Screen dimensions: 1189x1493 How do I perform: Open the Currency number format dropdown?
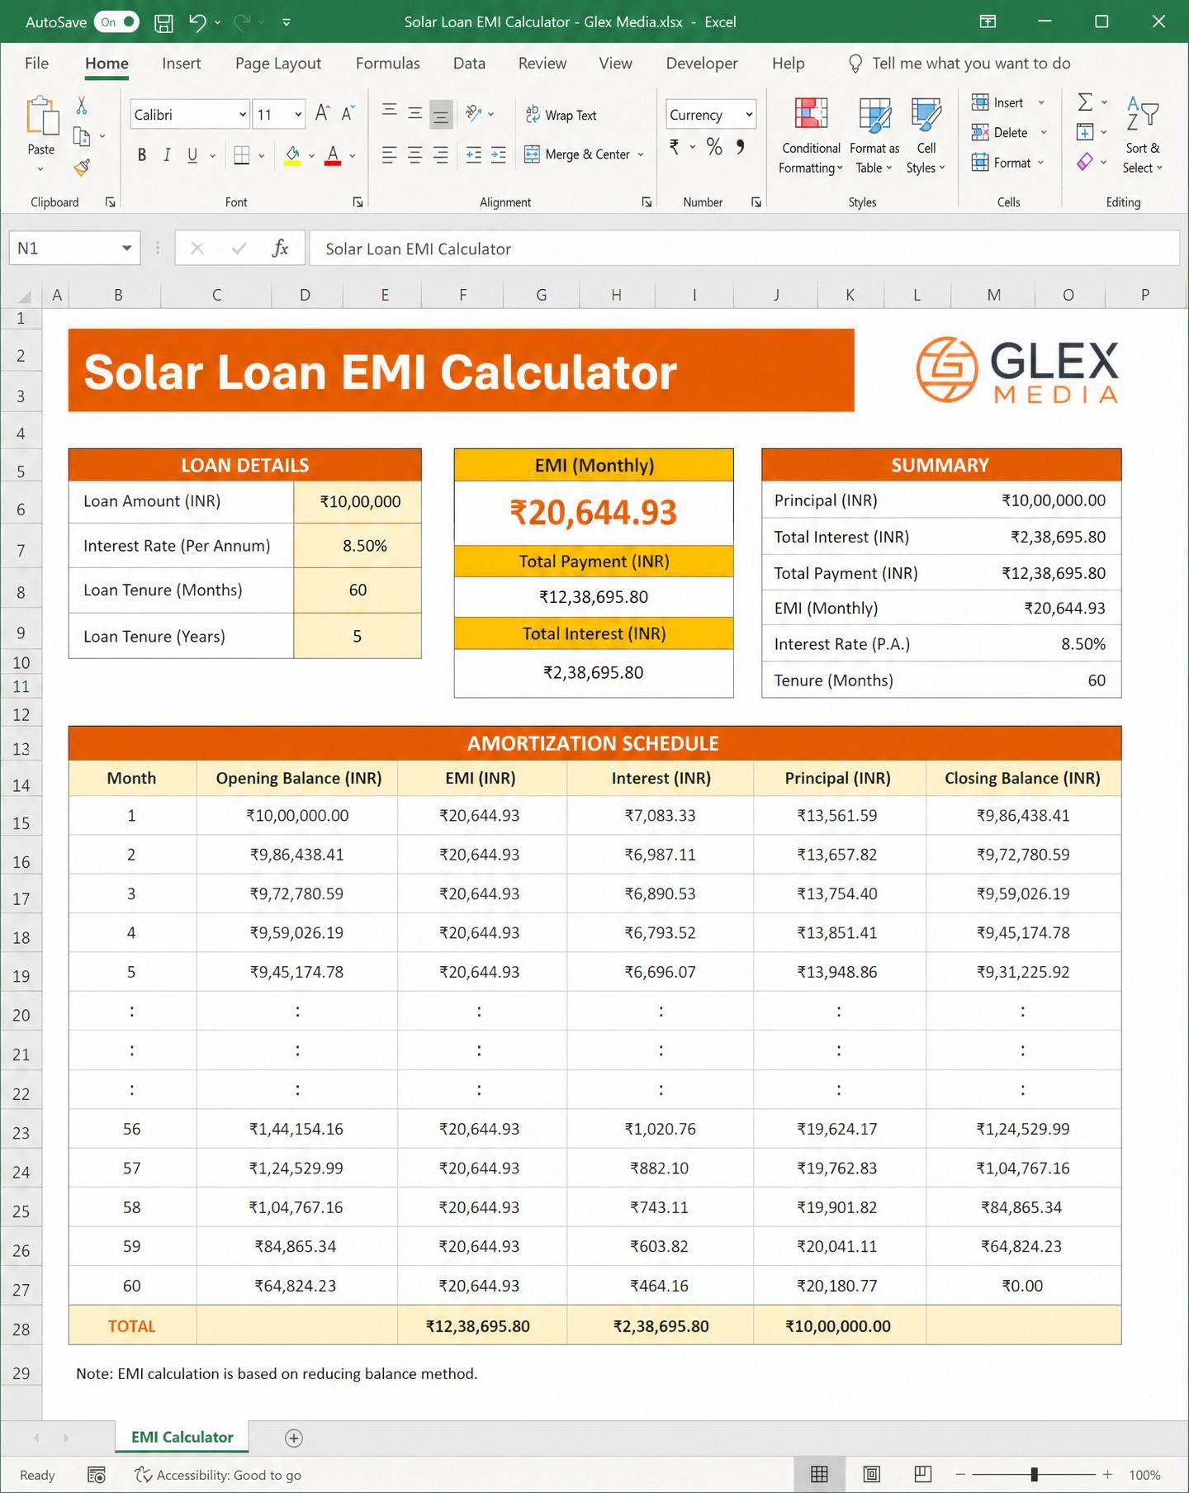click(749, 114)
